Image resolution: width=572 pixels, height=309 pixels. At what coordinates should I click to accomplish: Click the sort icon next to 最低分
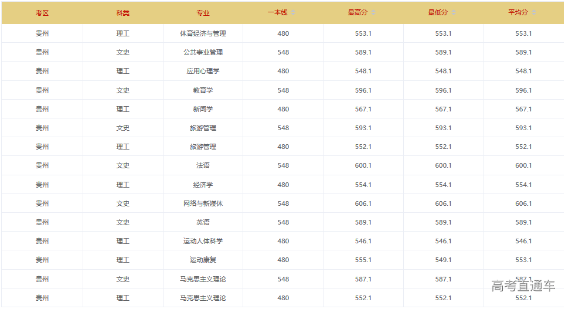tap(454, 13)
